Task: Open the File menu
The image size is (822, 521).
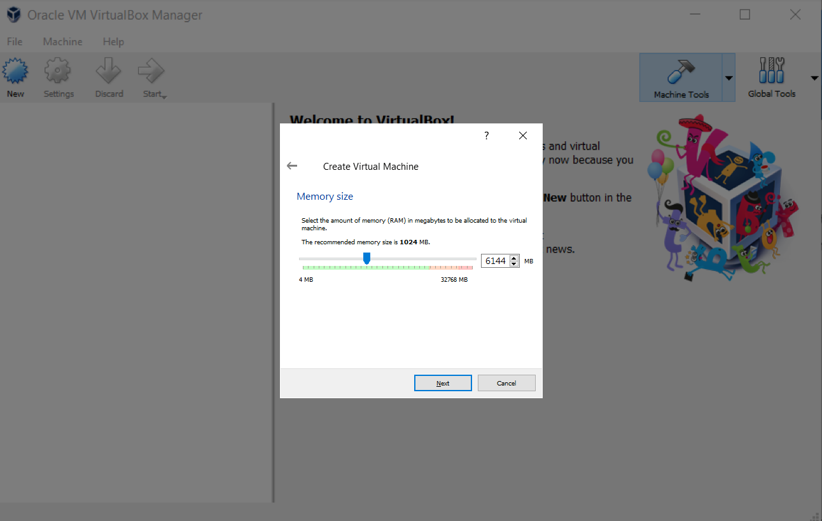Action: tap(15, 41)
